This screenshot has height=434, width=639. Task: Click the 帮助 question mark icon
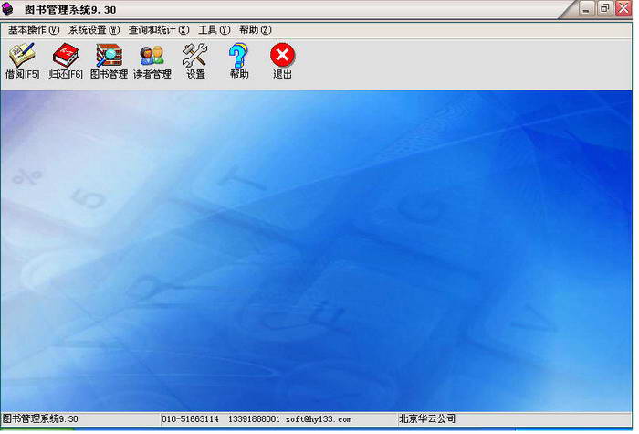[239, 61]
